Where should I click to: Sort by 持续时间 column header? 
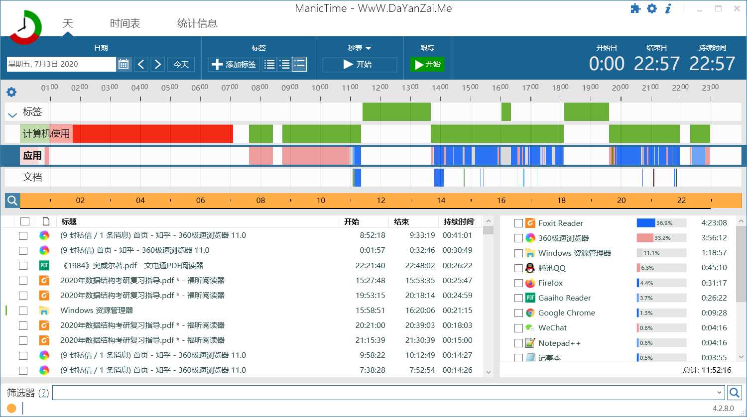pos(459,221)
